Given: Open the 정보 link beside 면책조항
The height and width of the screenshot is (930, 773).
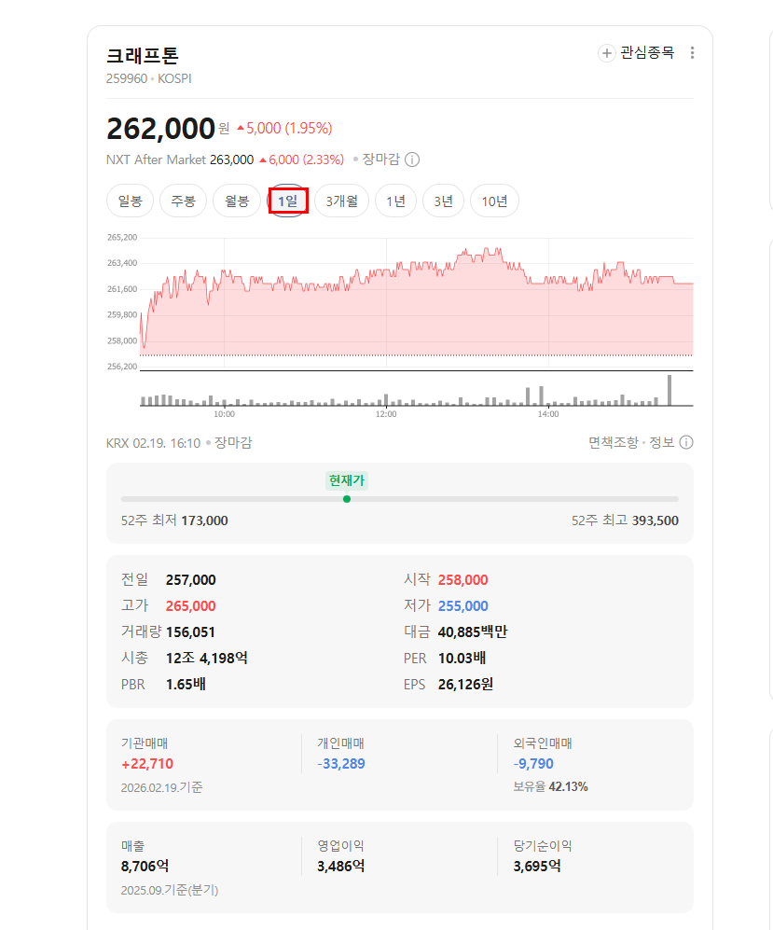Looking at the screenshot, I should (661, 442).
